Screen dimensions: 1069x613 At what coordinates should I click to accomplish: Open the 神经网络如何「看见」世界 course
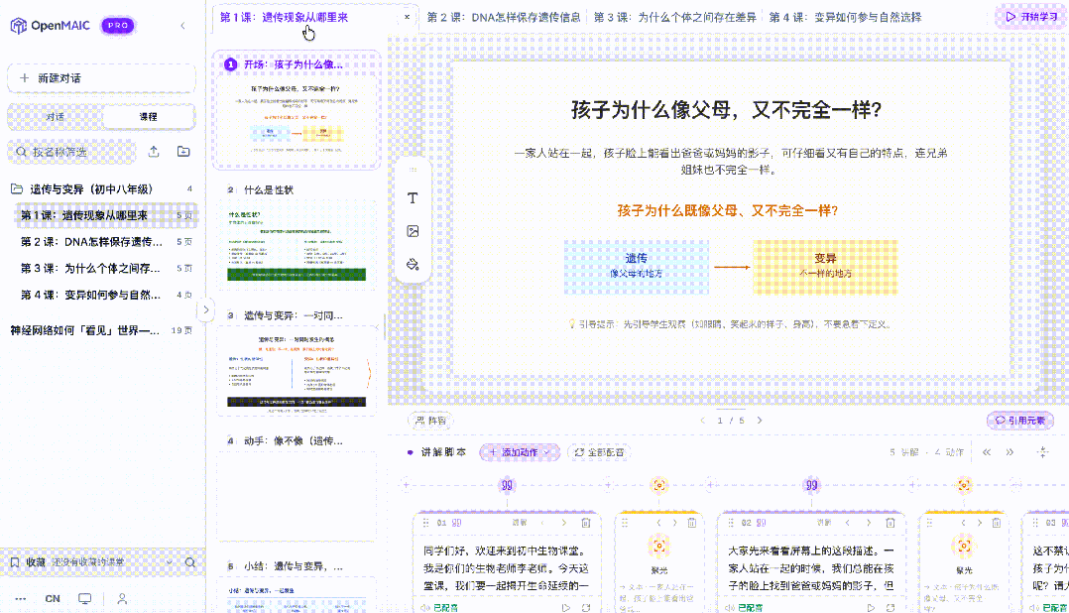click(101, 330)
